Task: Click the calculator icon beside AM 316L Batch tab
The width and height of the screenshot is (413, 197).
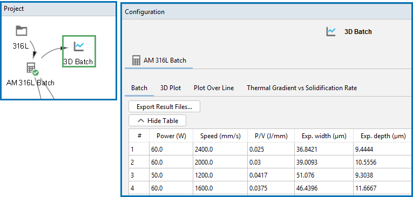Action: 136,60
